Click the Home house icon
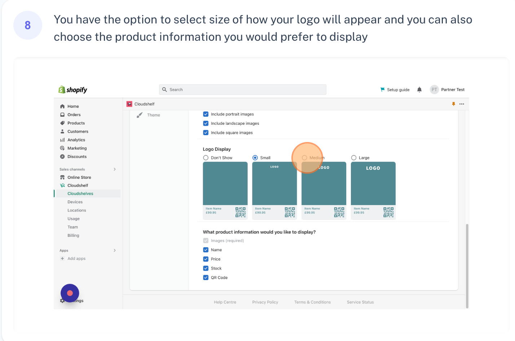Viewport: 515px width, 341px height. pyautogui.click(x=62, y=106)
